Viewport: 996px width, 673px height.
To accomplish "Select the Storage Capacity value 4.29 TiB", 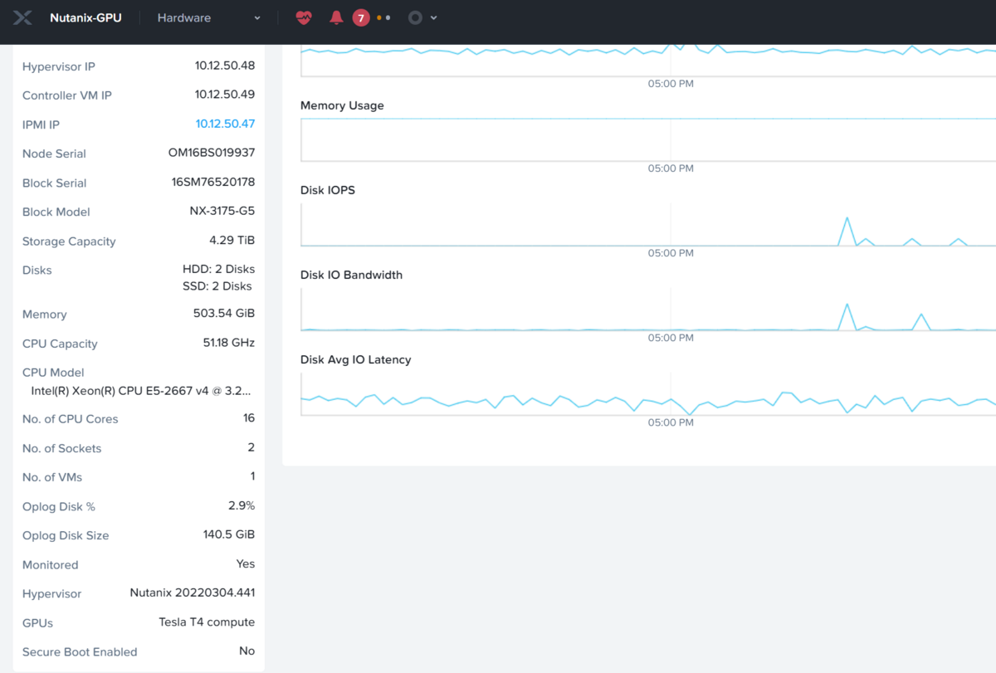I will pyautogui.click(x=232, y=240).
